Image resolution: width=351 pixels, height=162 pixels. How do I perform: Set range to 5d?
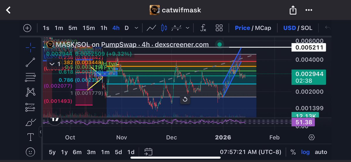tap(119, 152)
